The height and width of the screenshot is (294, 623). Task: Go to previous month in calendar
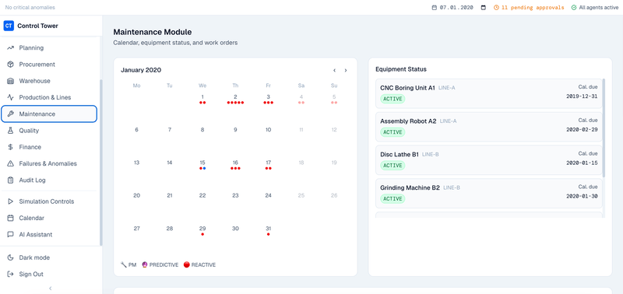tap(335, 70)
